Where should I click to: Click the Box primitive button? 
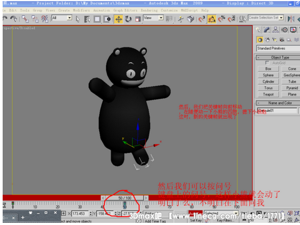point(268,69)
